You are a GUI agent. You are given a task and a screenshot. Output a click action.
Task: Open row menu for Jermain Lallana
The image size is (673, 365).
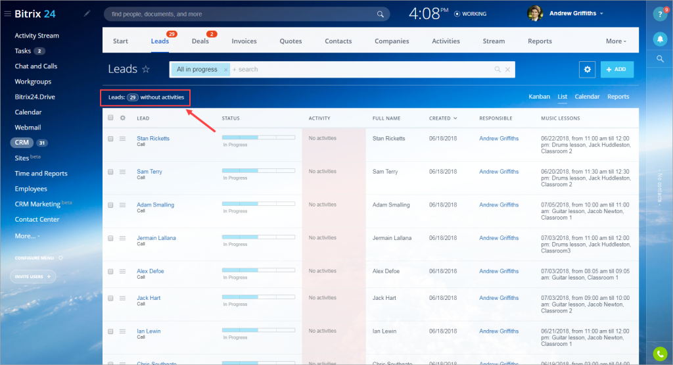pos(123,238)
